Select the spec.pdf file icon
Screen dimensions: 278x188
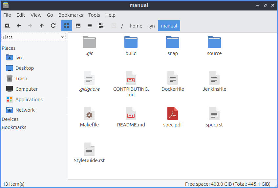click(x=173, y=114)
